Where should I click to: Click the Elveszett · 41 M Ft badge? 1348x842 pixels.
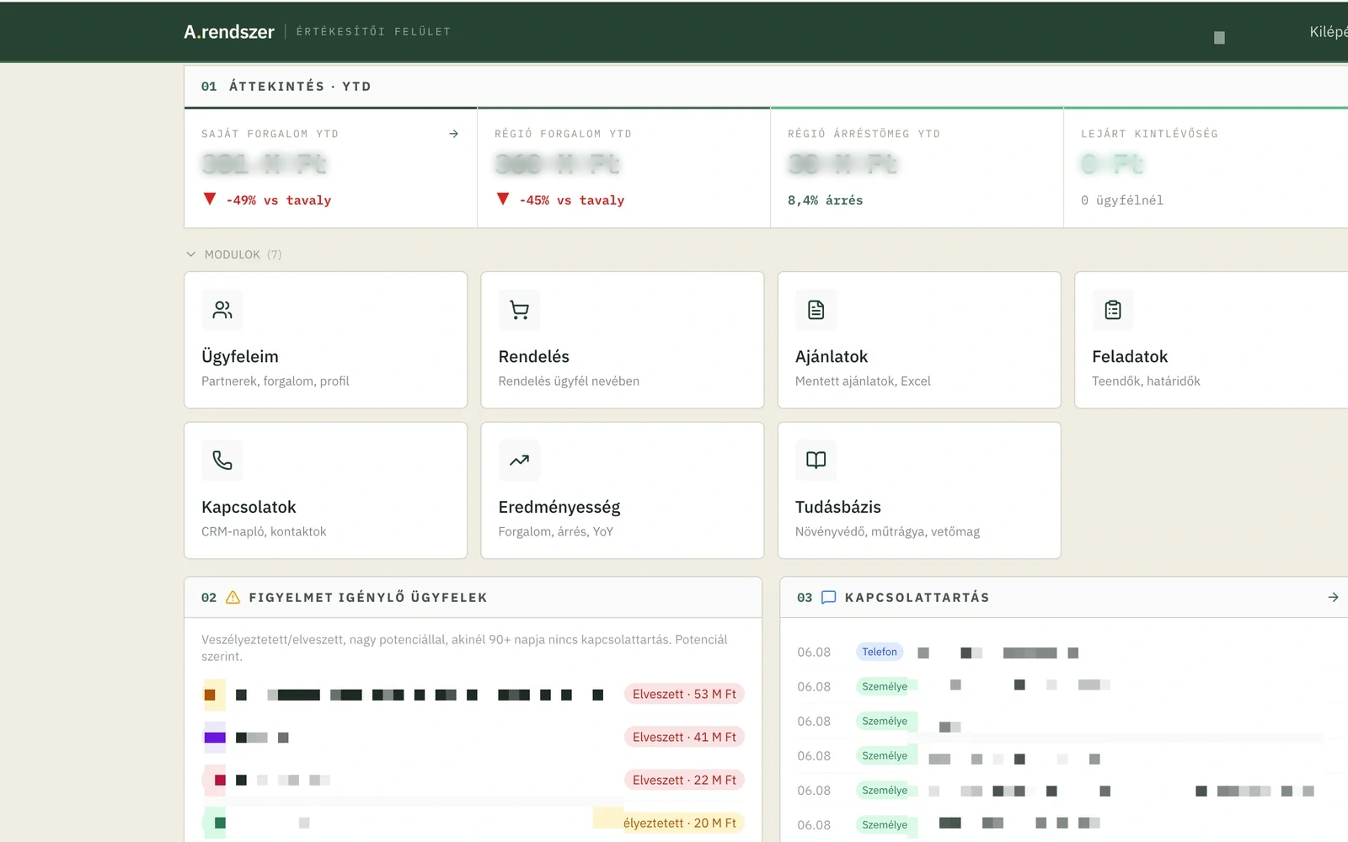click(684, 737)
